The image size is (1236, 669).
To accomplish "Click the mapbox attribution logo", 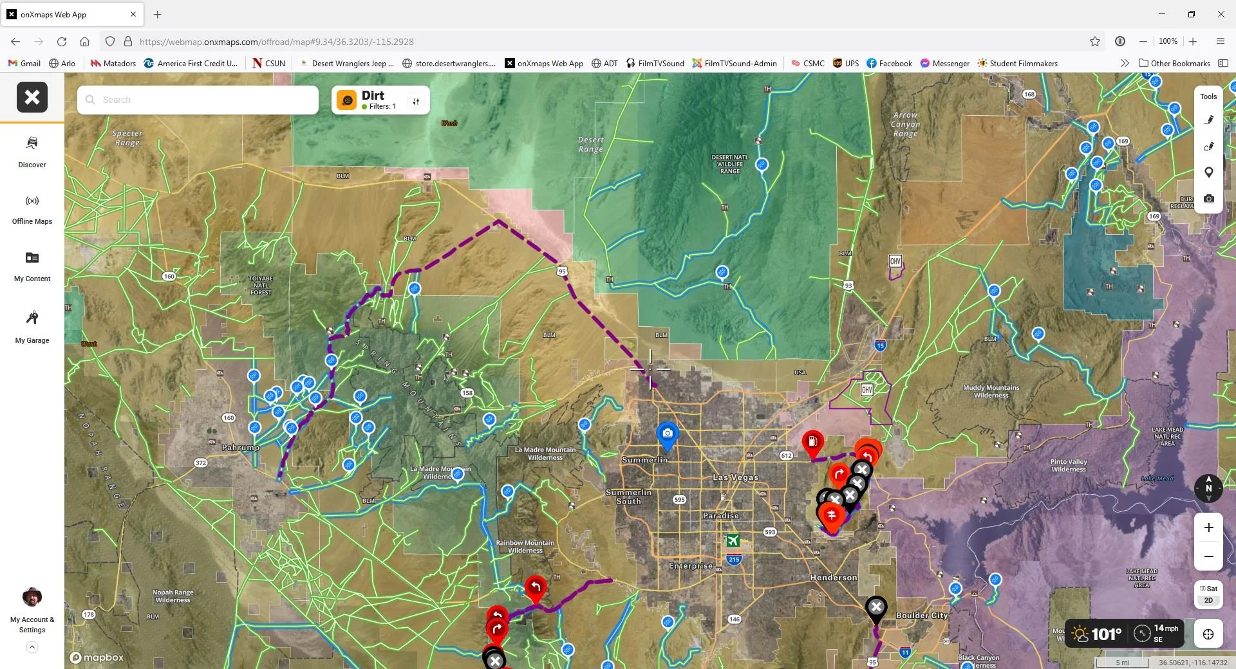I will click(x=97, y=657).
